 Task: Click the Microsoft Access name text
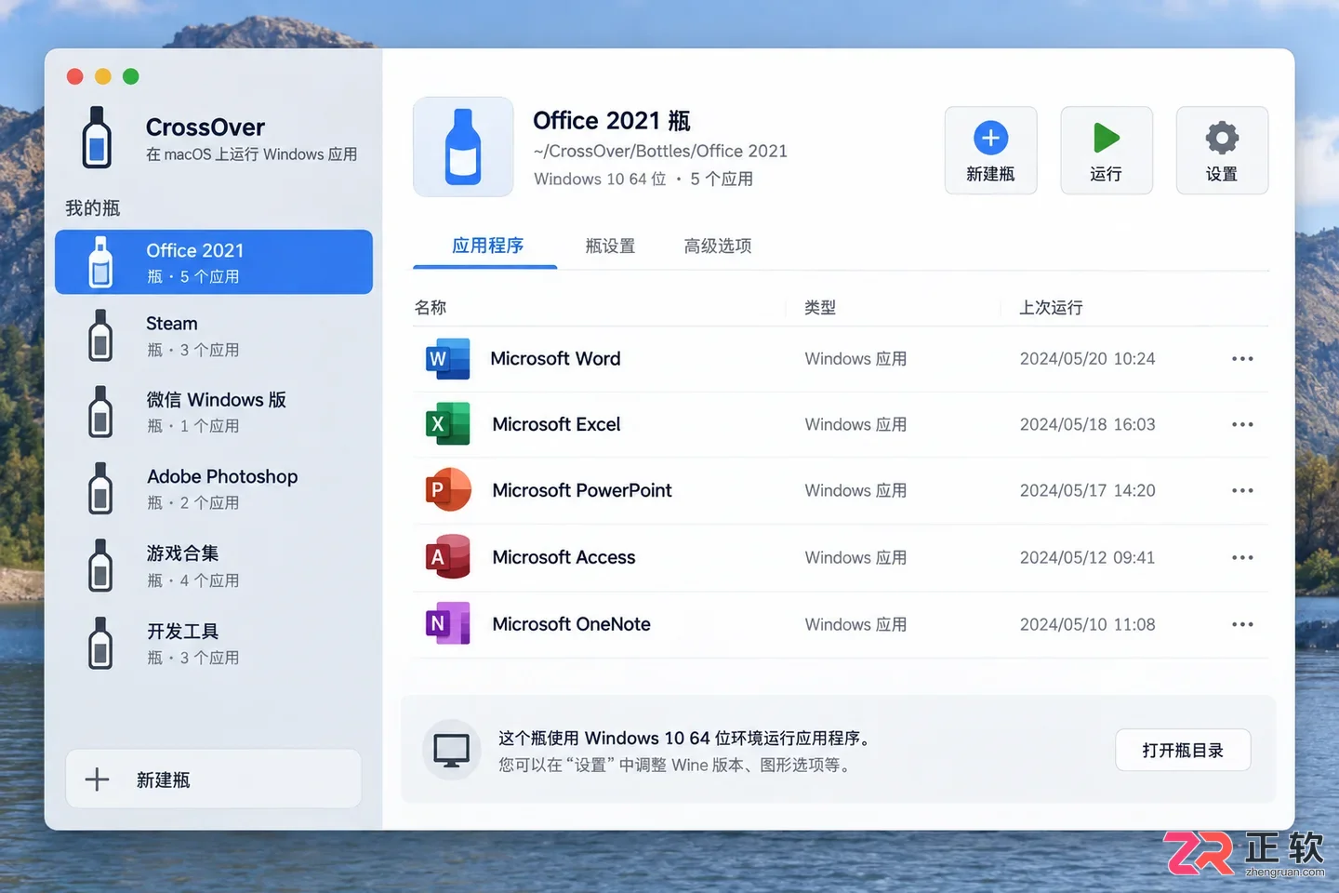(563, 557)
